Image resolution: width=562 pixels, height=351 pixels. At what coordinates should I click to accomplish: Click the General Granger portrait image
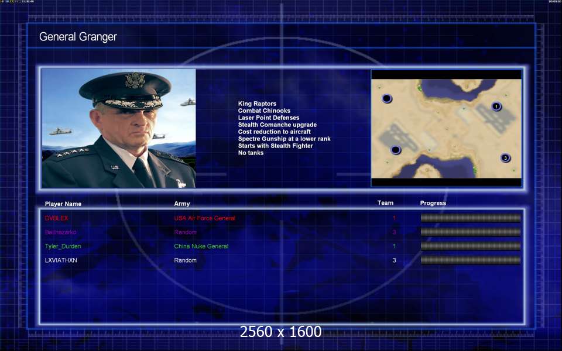[x=119, y=128]
